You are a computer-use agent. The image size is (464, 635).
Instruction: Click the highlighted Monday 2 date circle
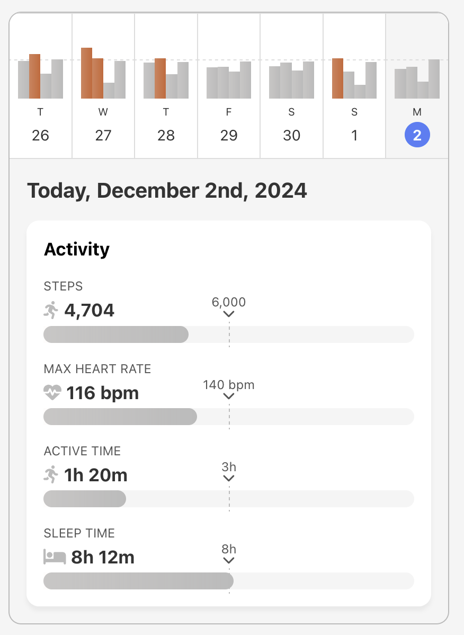[x=417, y=136]
